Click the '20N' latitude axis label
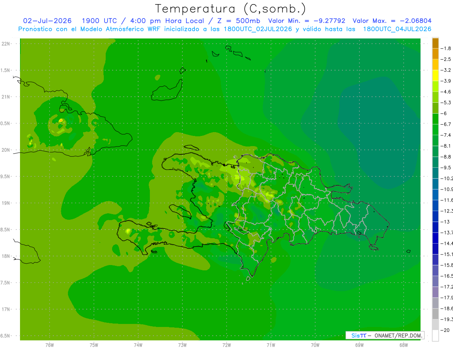The image size is (453, 350). [6, 150]
